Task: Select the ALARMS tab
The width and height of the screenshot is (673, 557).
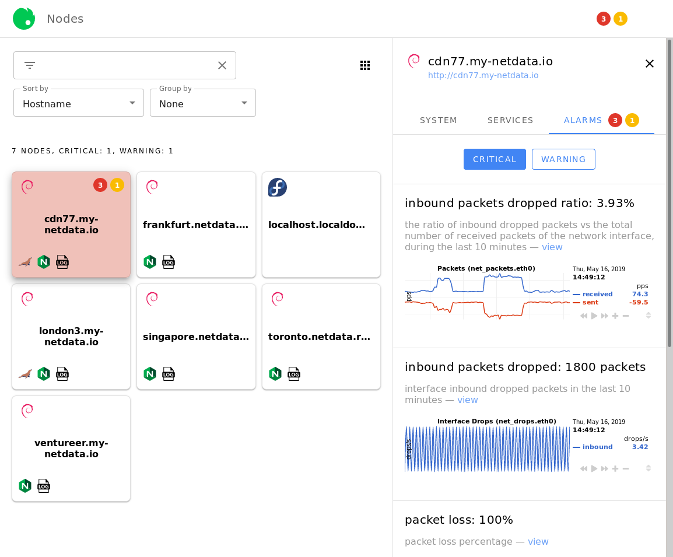Action: pyautogui.click(x=601, y=120)
